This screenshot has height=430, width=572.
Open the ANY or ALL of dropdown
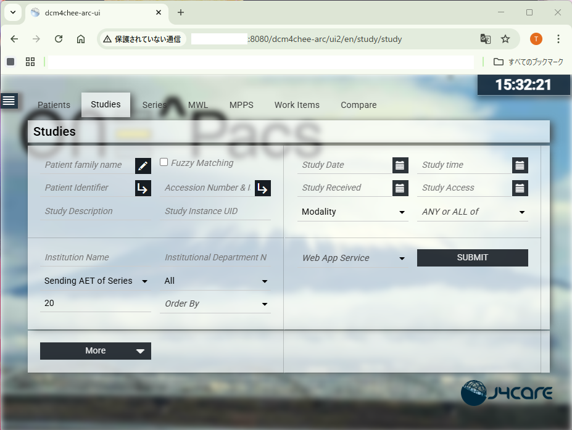(473, 212)
